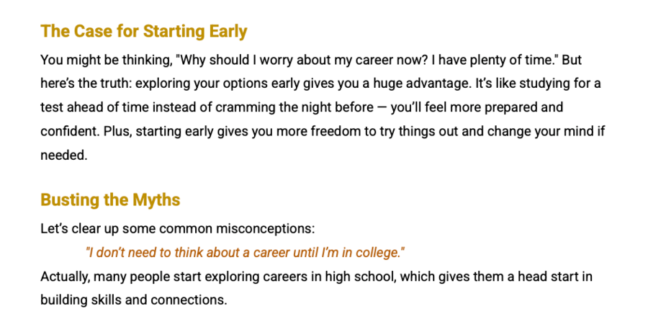Click the line 'Let's clear up some common misconceptions:'

[177, 229]
